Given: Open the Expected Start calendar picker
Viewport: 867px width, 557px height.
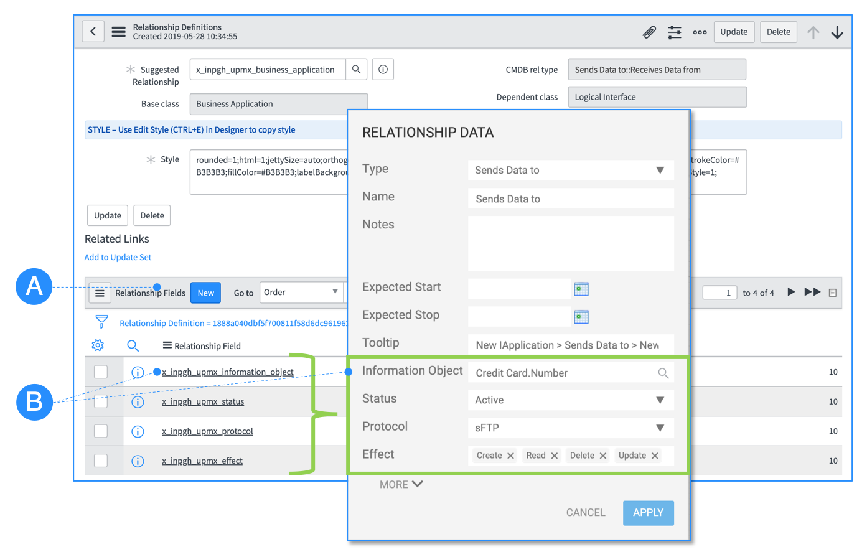Looking at the screenshot, I should (x=581, y=289).
